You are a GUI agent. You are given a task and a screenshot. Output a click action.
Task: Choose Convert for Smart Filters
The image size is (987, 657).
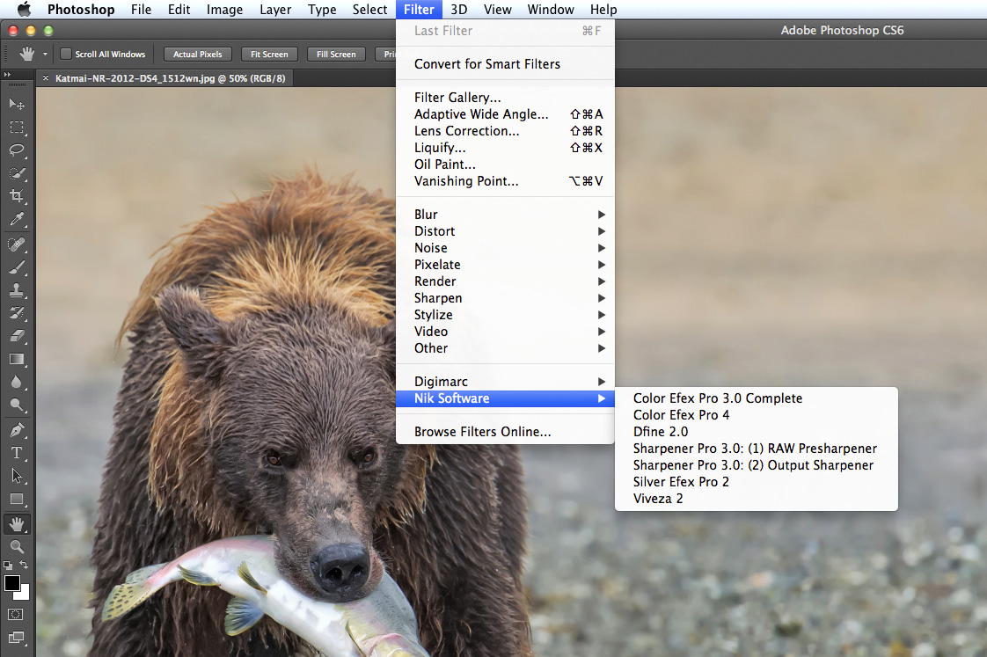coord(506,64)
